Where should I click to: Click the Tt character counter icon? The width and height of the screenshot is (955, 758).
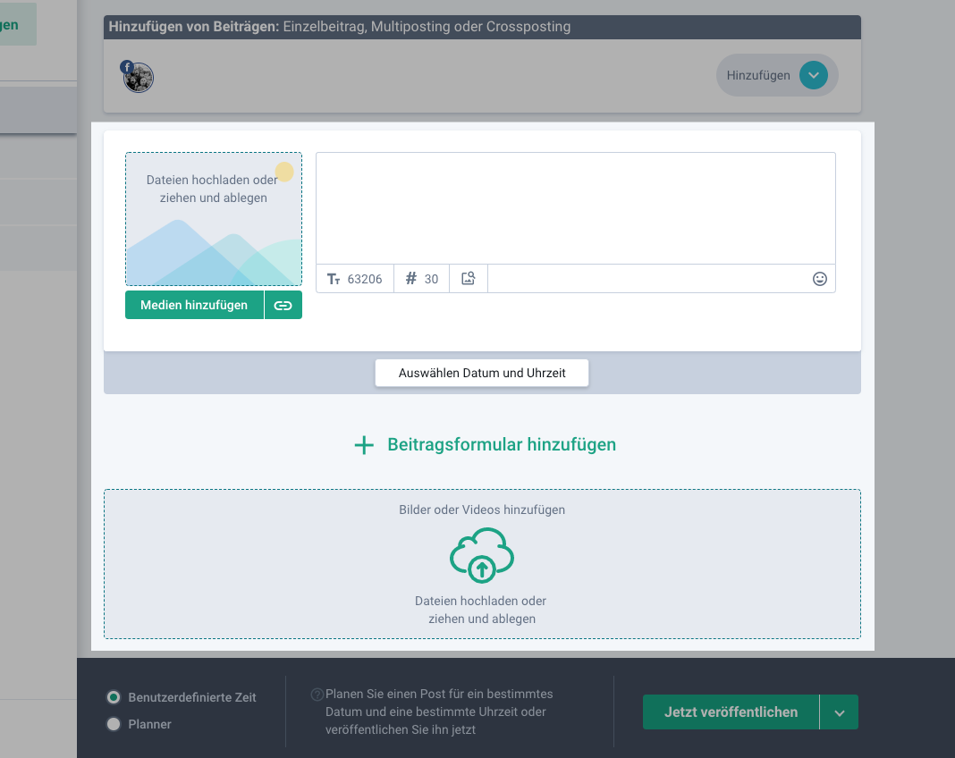tap(334, 279)
